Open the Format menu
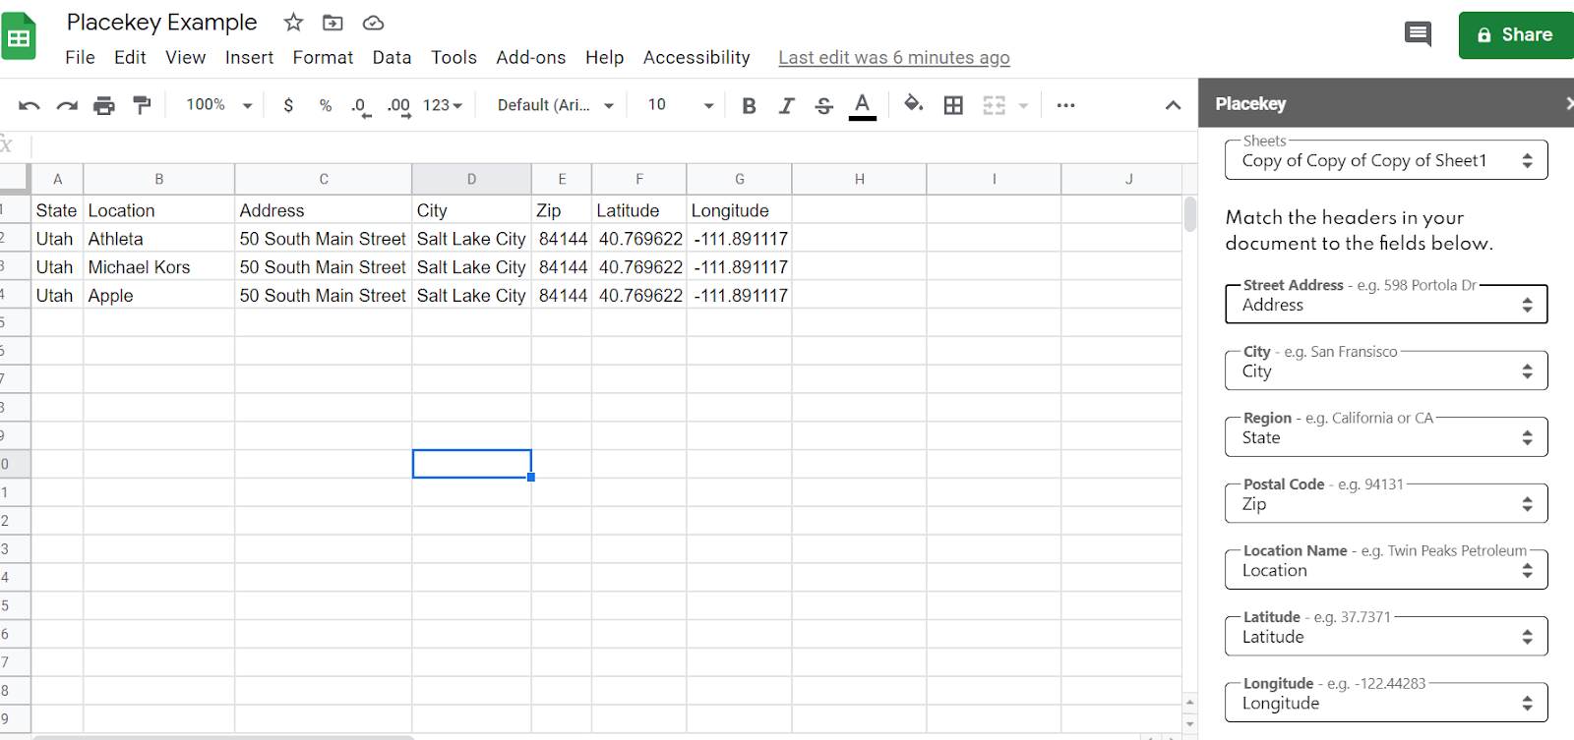Screen dimensions: 1574x740 tap(323, 58)
